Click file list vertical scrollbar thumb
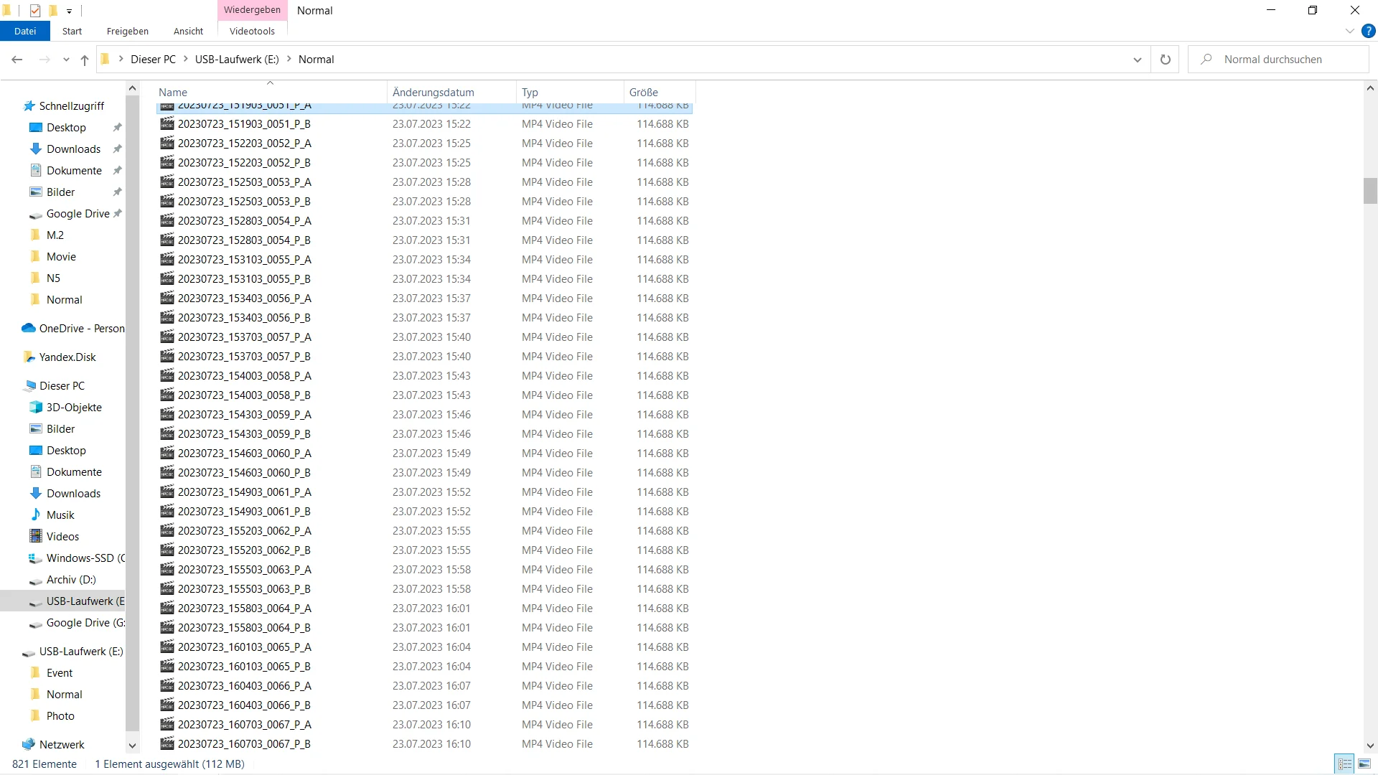1378x775 pixels. point(1370,191)
